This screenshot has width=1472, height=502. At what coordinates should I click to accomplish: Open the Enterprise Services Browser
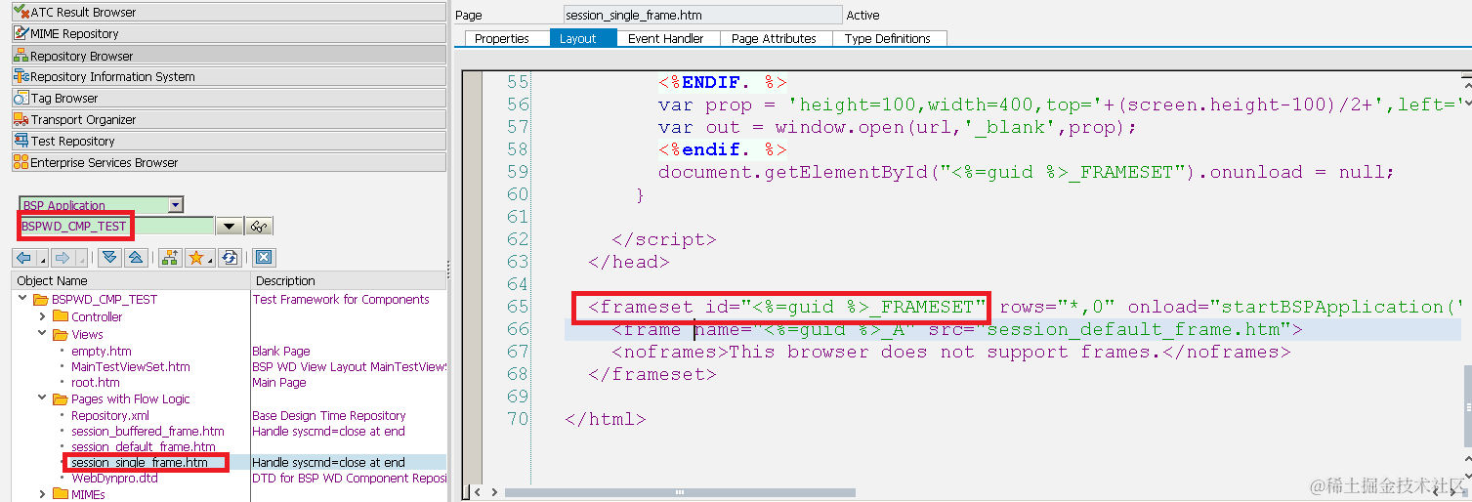point(229,162)
